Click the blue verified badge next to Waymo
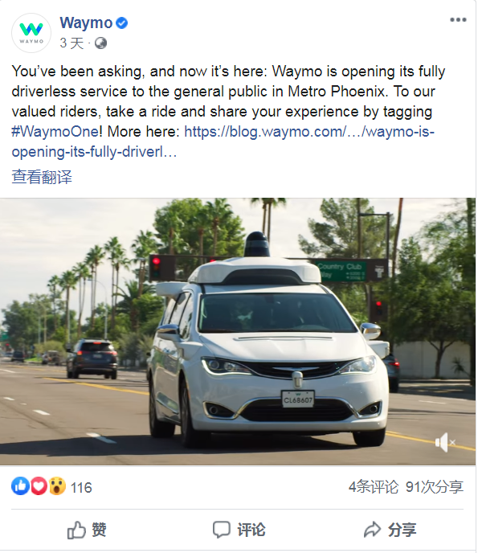The height and width of the screenshot is (553, 478). (x=121, y=23)
